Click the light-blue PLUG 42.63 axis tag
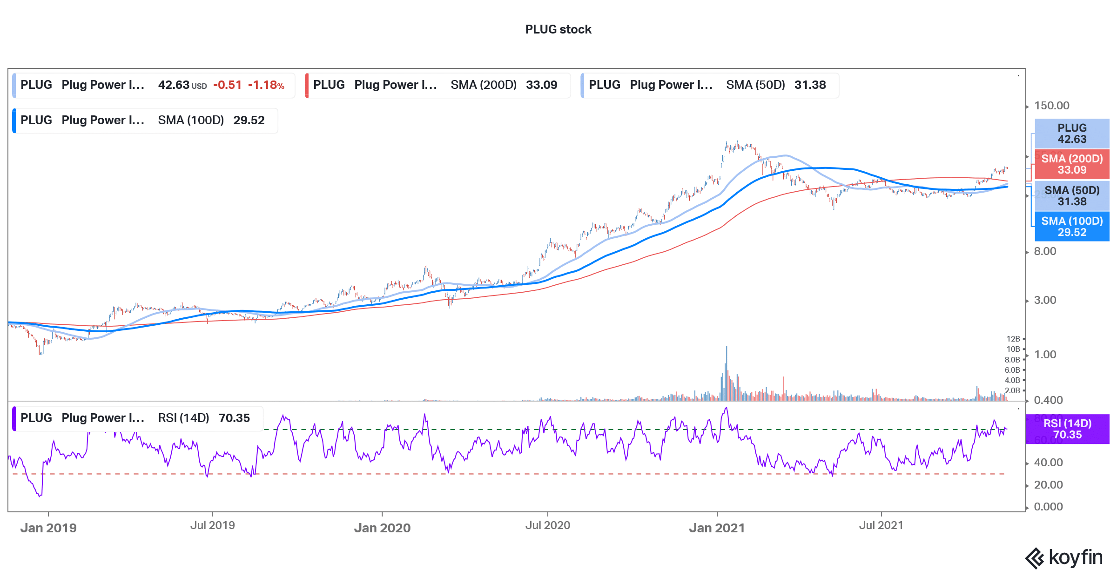This screenshot has height=577, width=1117. click(x=1072, y=134)
